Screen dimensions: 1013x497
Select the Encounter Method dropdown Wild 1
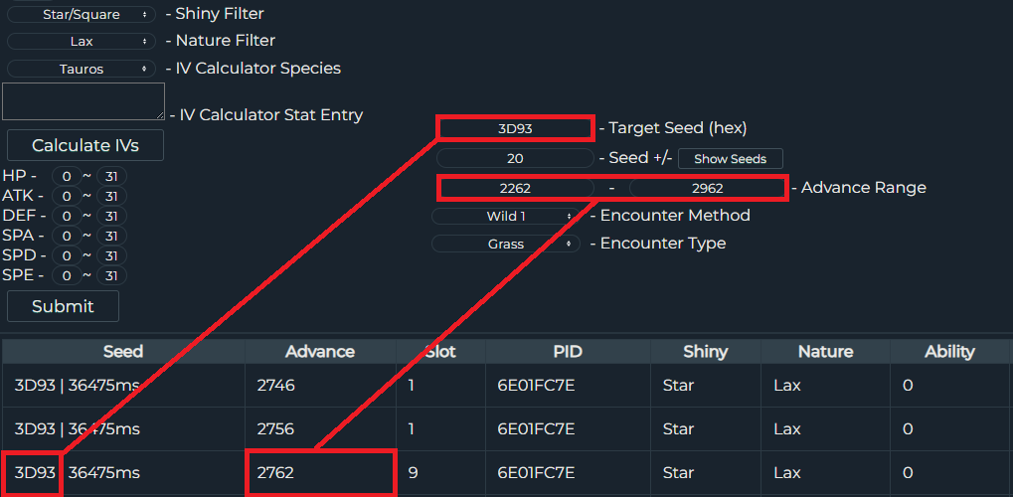point(506,216)
